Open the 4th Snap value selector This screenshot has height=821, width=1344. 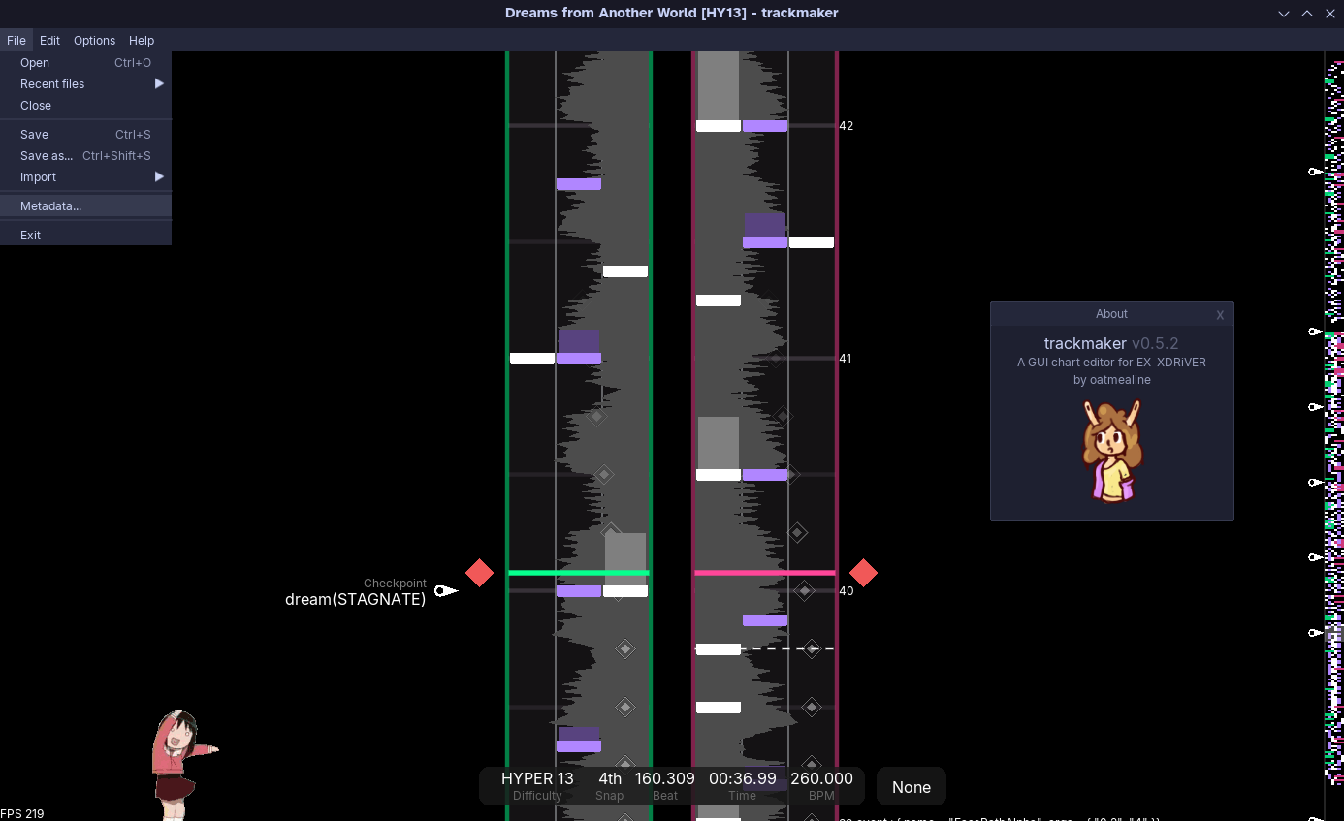pyautogui.click(x=609, y=778)
